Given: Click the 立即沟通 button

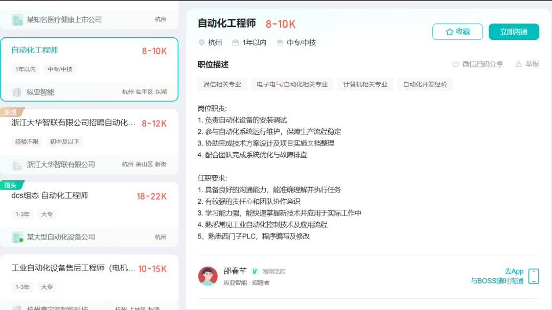Looking at the screenshot, I should pyautogui.click(x=514, y=32).
